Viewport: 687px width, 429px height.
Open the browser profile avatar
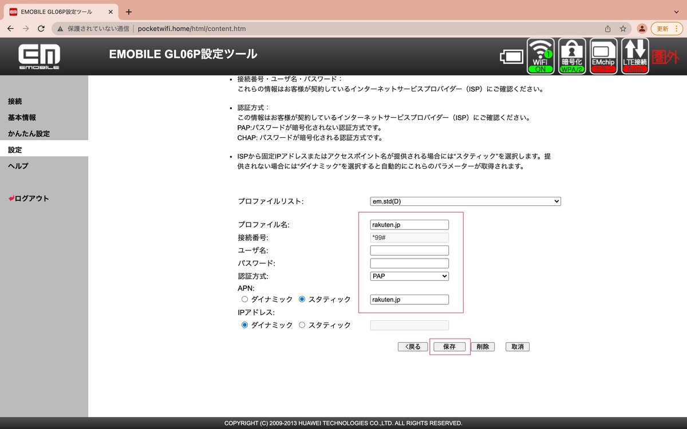(x=642, y=28)
